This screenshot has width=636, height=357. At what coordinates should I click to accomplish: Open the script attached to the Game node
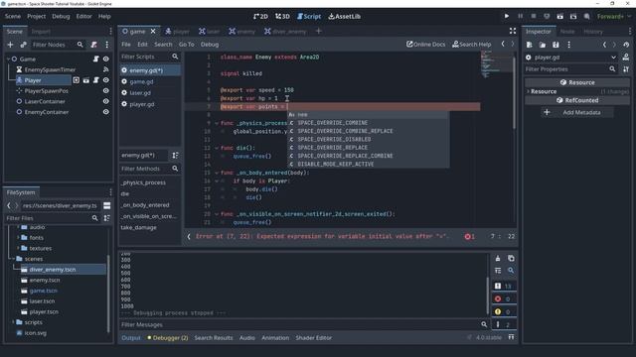[96, 59]
